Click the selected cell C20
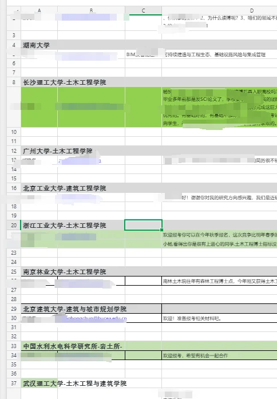This screenshot has width=277, height=399. point(143,225)
